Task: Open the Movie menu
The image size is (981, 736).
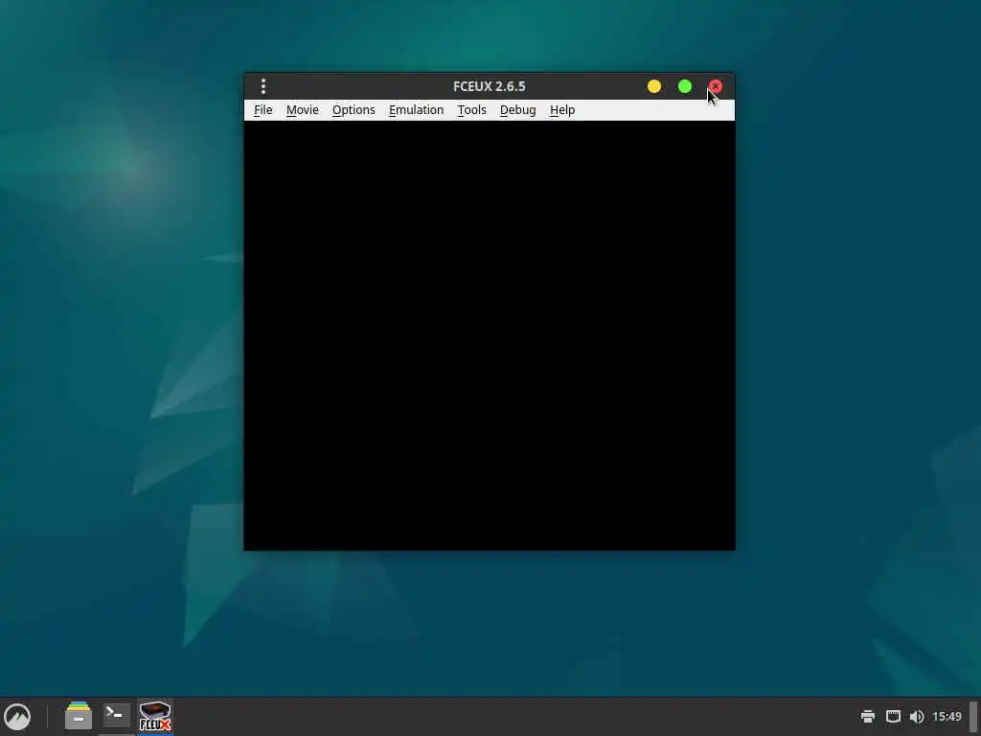Action: tap(302, 110)
